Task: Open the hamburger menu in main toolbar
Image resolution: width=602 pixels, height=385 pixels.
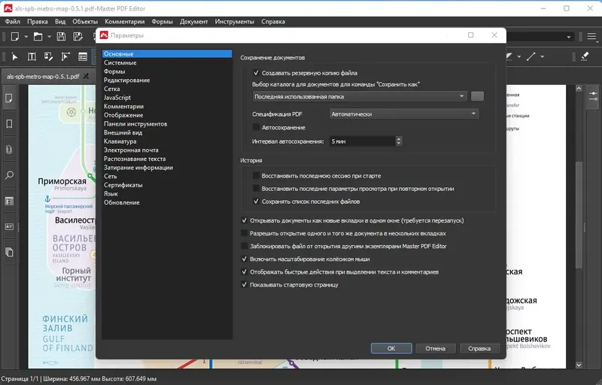Action: point(591,36)
